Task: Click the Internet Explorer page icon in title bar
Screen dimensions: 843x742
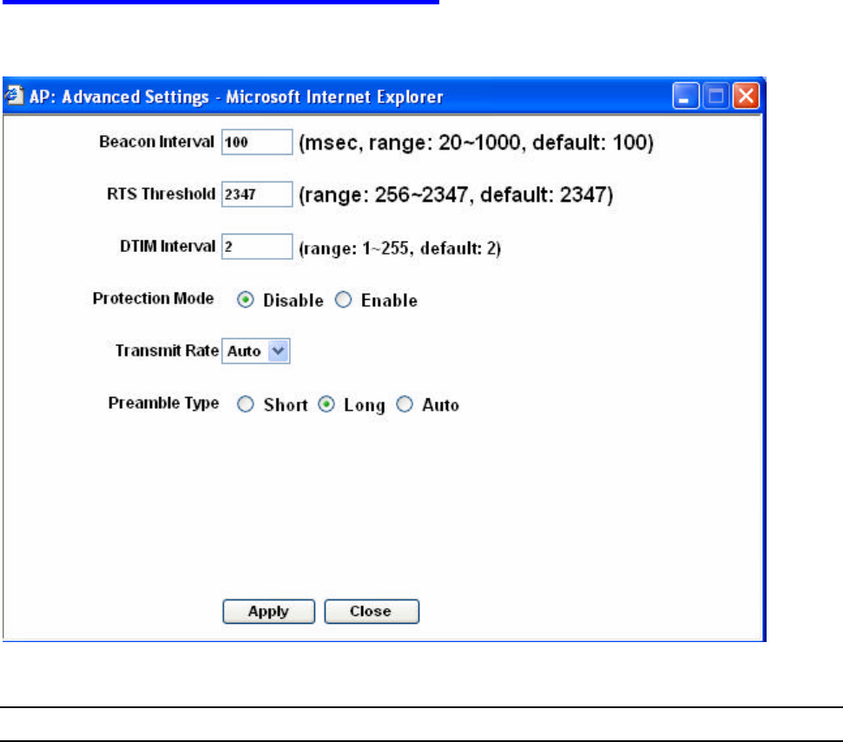Action: point(13,96)
